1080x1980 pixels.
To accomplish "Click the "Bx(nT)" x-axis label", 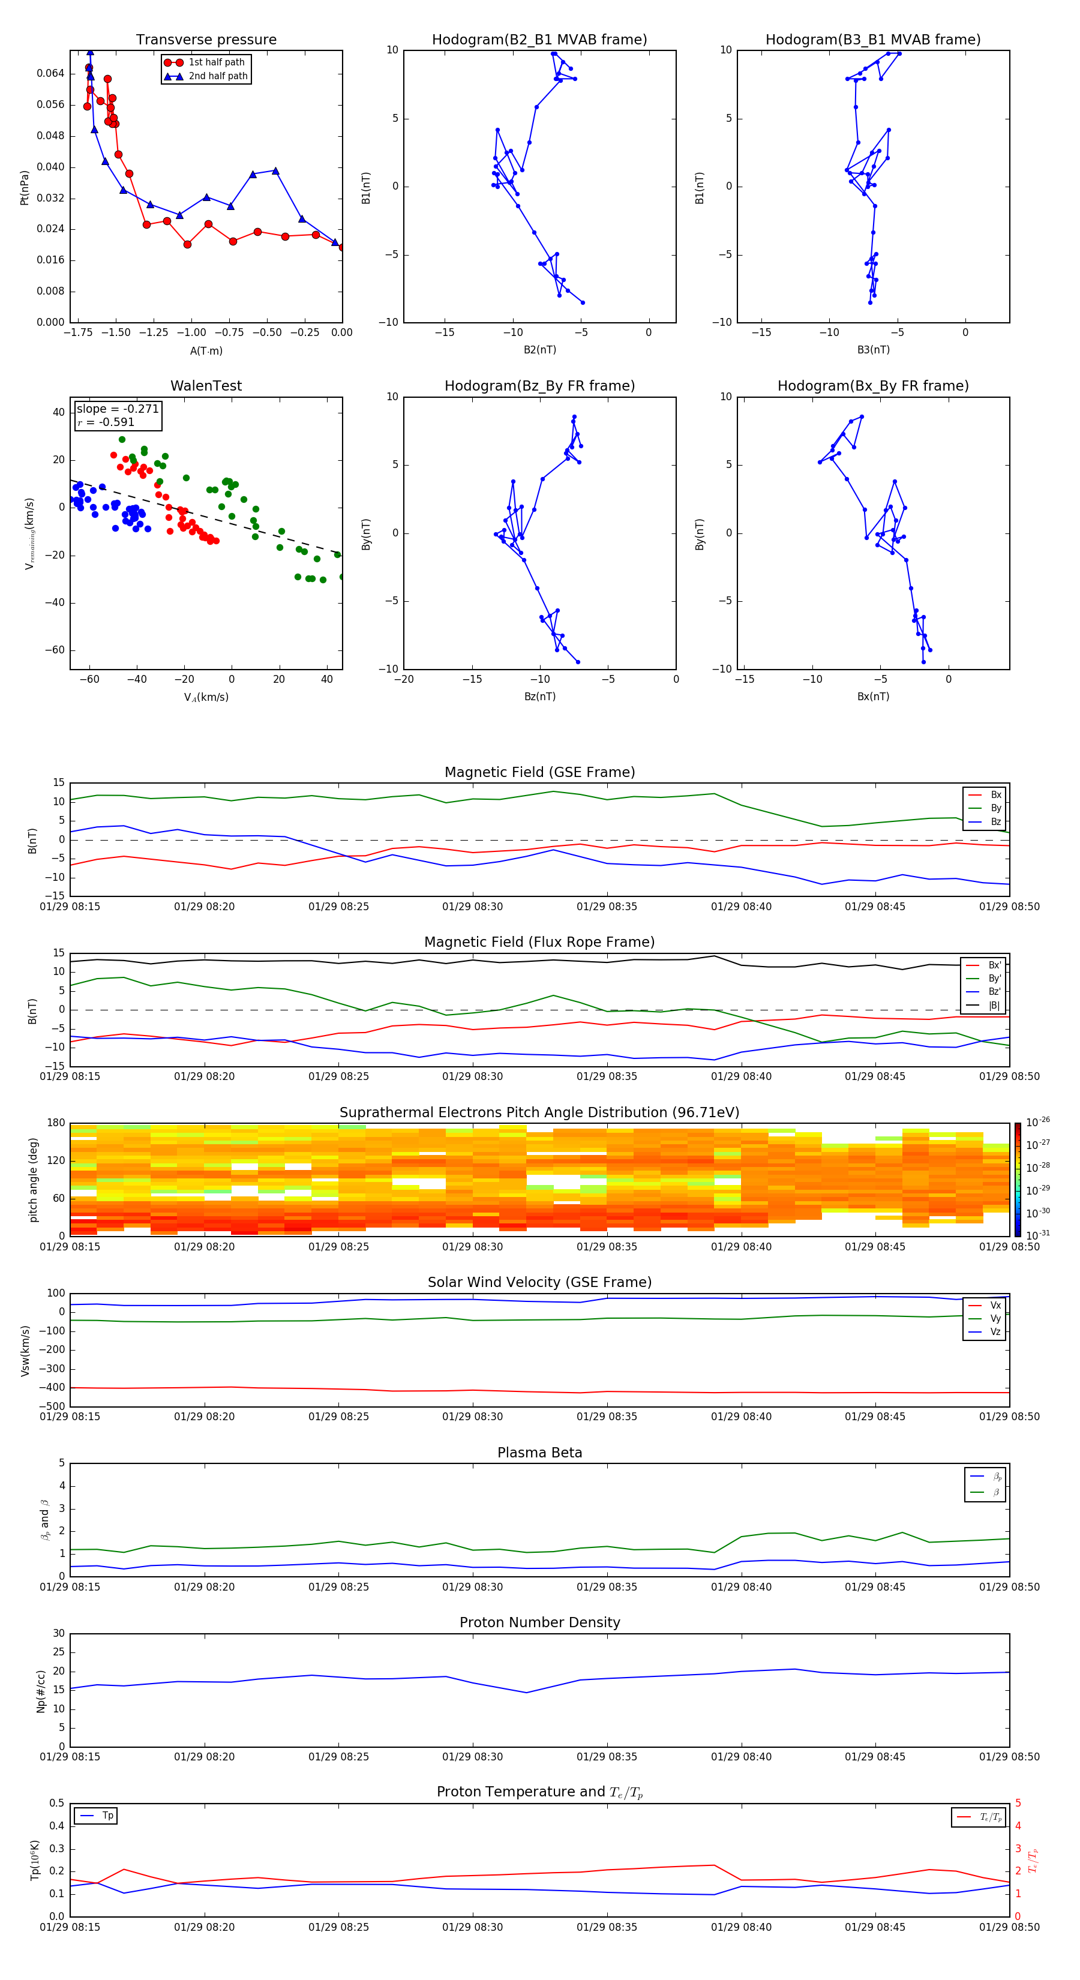I will point(873,697).
